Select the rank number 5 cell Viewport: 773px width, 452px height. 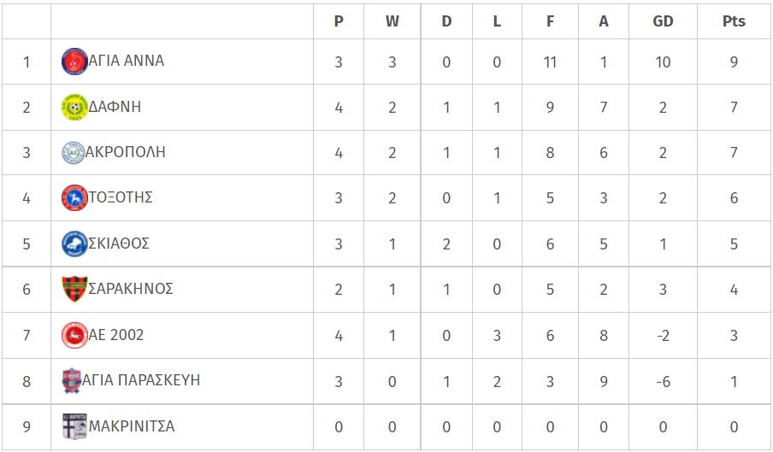point(27,244)
